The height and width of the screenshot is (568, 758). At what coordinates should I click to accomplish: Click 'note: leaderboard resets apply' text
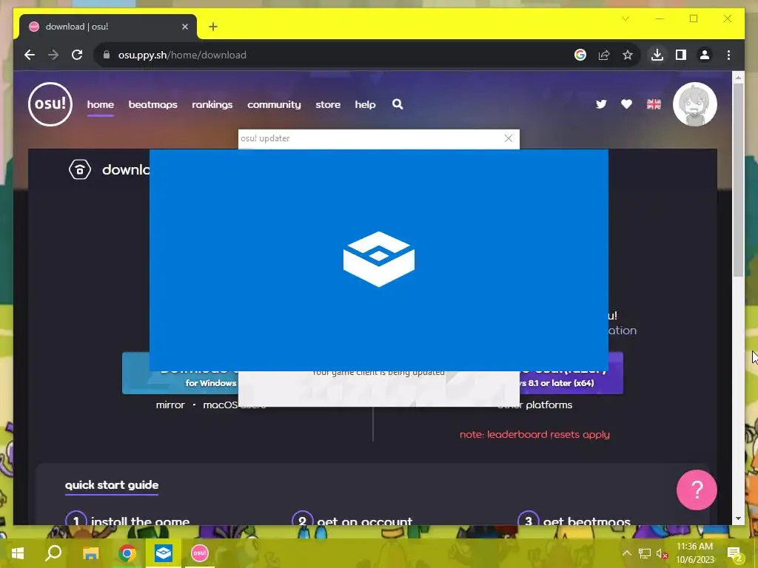click(534, 434)
